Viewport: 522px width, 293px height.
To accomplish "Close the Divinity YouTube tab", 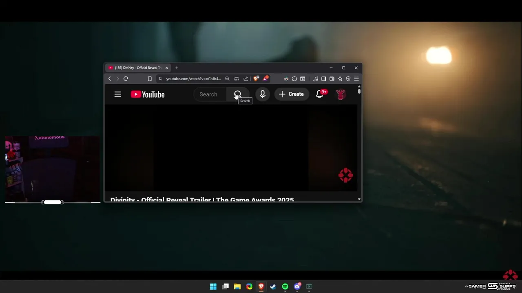I will 166,68.
